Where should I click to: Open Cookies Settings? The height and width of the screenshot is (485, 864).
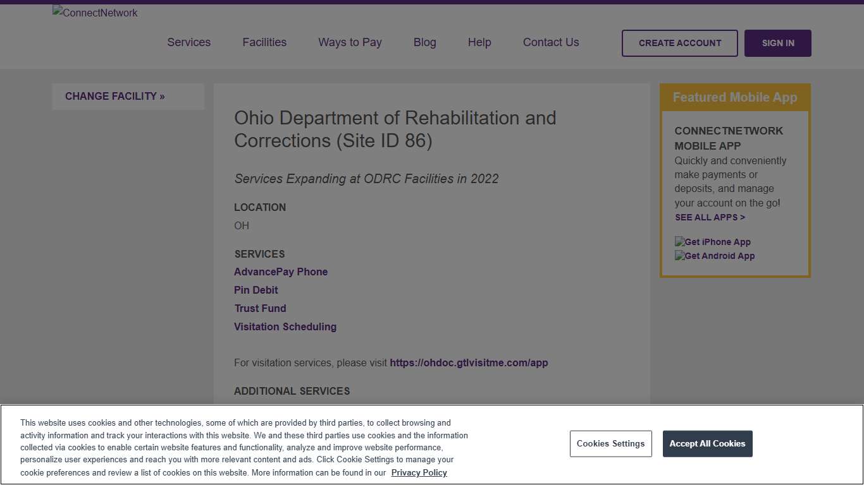pos(610,443)
